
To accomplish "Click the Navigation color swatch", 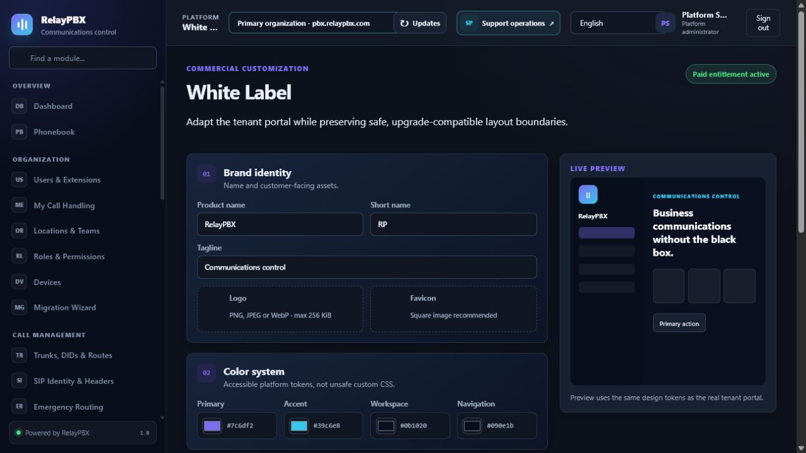I will tap(472, 426).
